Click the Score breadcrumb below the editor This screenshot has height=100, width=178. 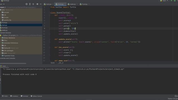pos(53,63)
